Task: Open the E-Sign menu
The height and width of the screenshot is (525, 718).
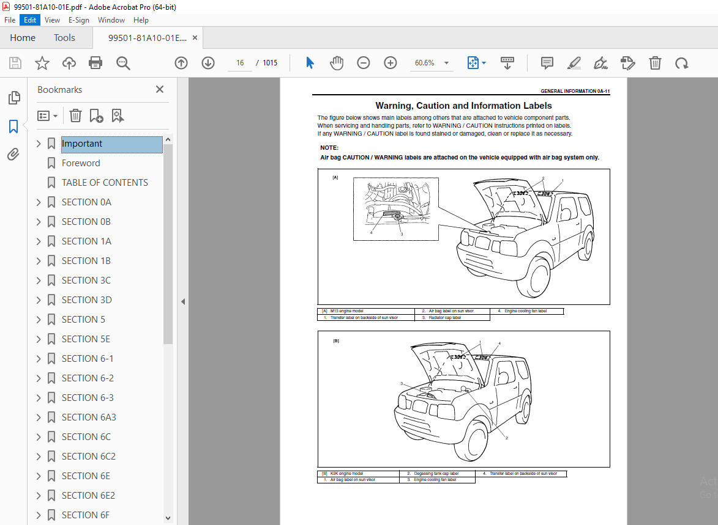Action: point(79,20)
